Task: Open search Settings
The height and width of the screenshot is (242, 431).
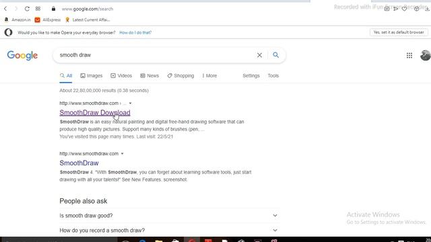Action: click(x=251, y=76)
